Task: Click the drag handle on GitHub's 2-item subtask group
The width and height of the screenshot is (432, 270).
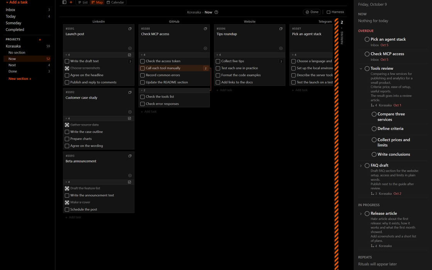Action: point(142,90)
